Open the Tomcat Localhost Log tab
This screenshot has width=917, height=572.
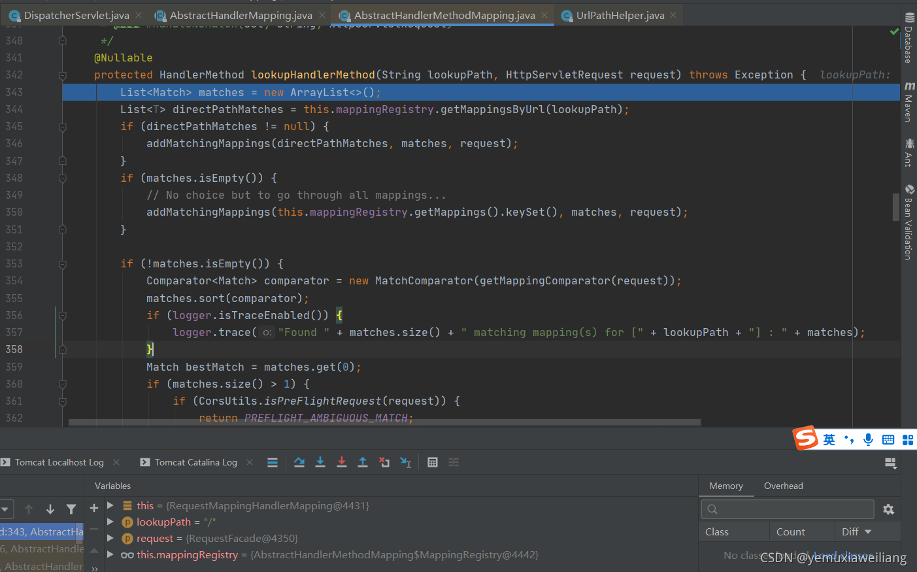click(59, 462)
